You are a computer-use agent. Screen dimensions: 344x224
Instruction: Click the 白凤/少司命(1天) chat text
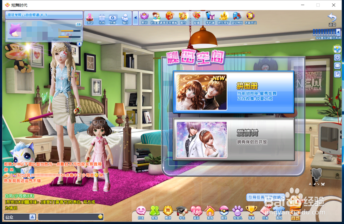[20, 196]
